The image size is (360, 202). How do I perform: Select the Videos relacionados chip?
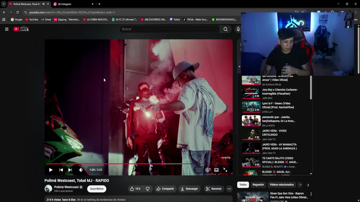coord(282,185)
